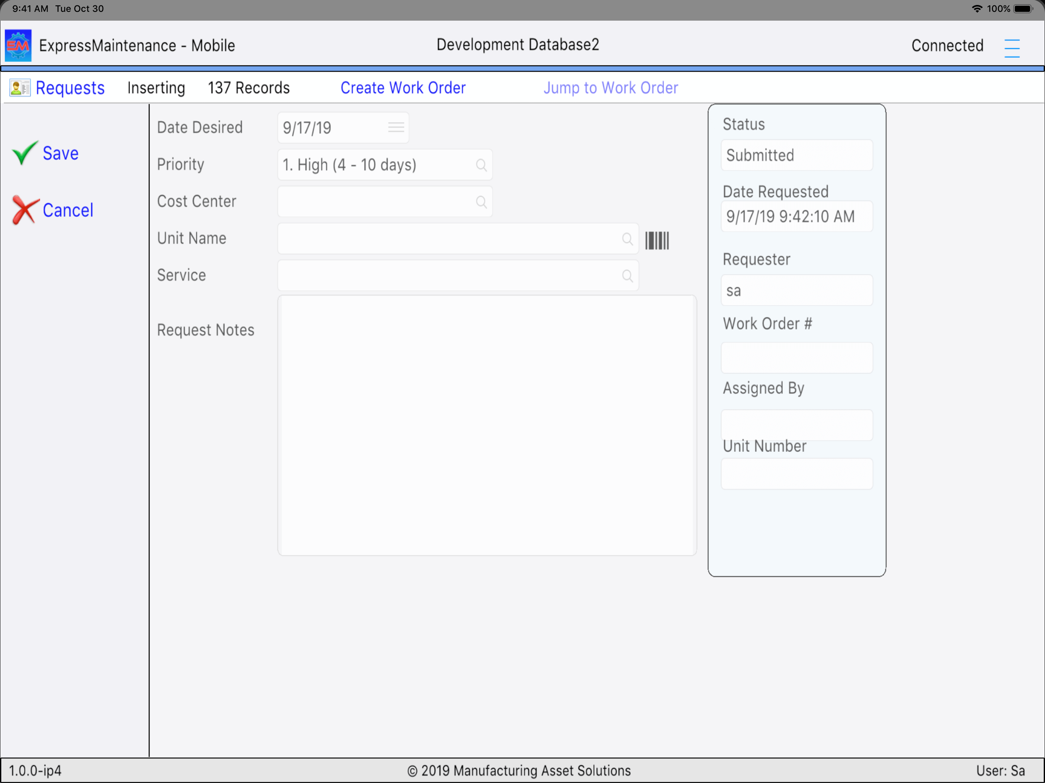Click Create Work Order

(x=403, y=88)
